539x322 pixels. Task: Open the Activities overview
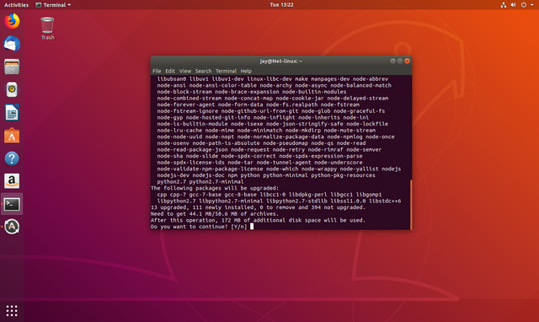[16, 5]
